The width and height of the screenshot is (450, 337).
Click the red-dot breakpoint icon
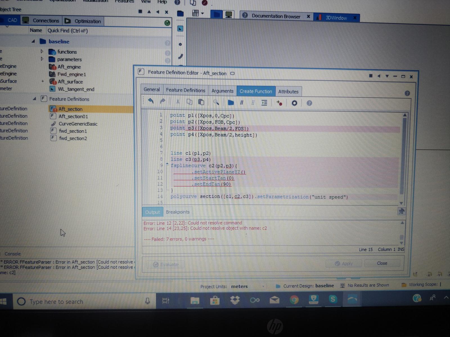279,103
